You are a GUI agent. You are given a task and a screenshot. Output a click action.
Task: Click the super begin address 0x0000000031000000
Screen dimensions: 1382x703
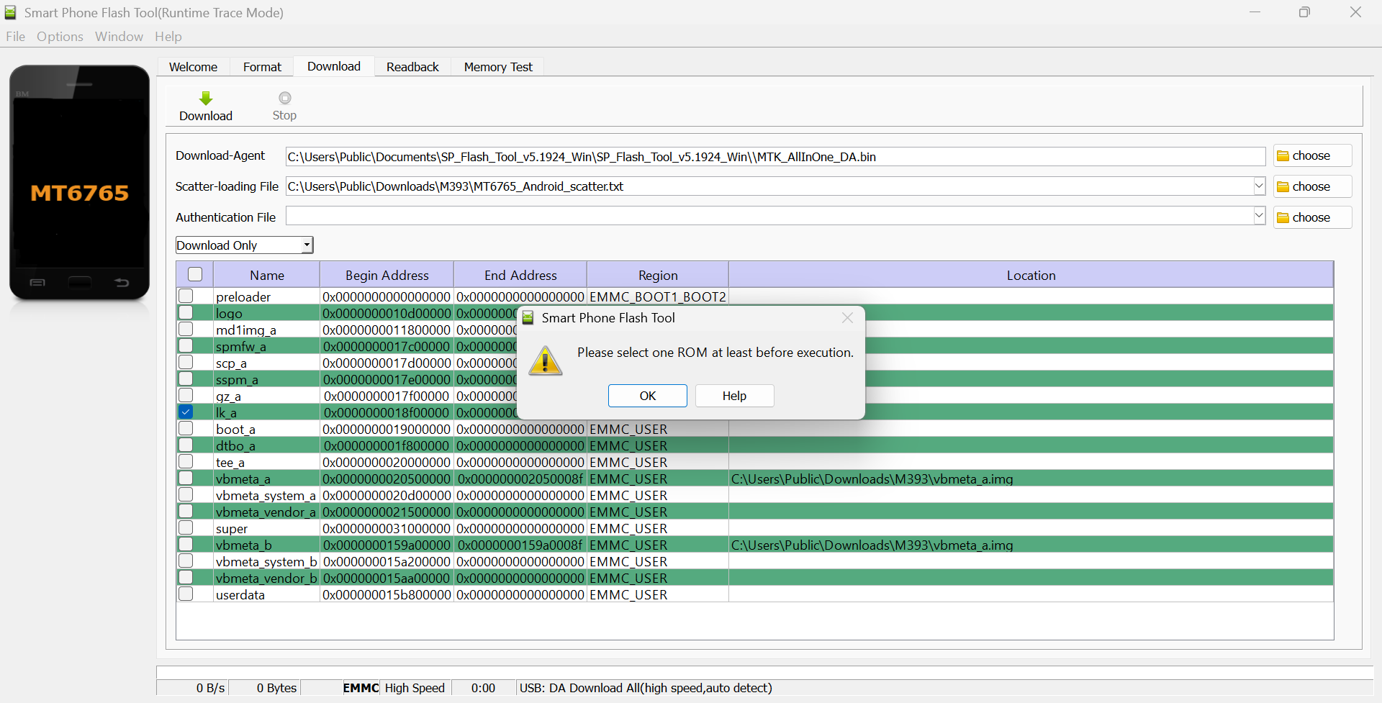tap(387, 529)
